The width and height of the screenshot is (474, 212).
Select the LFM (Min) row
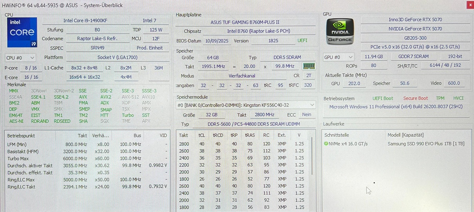(x=87, y=144)
